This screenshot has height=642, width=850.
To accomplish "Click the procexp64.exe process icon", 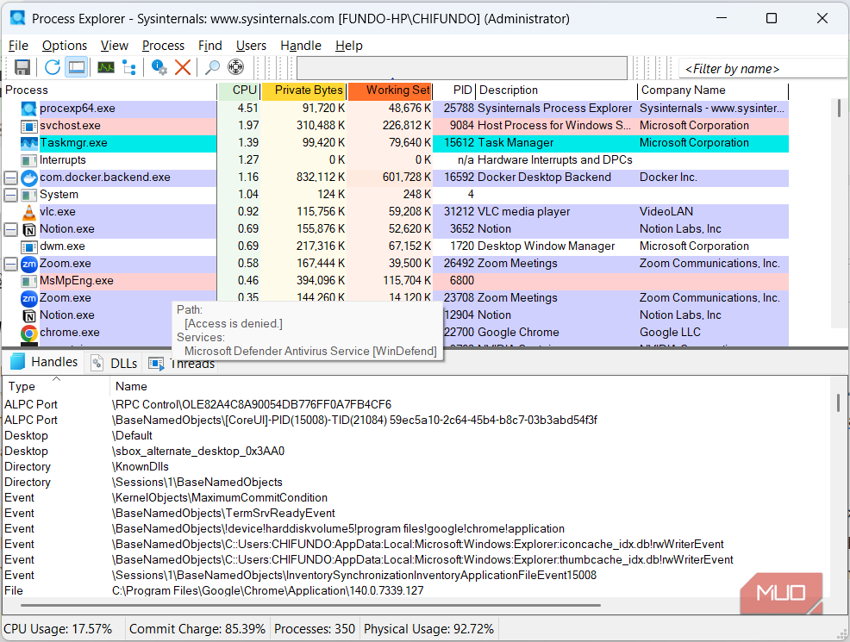I will (28, 109).
